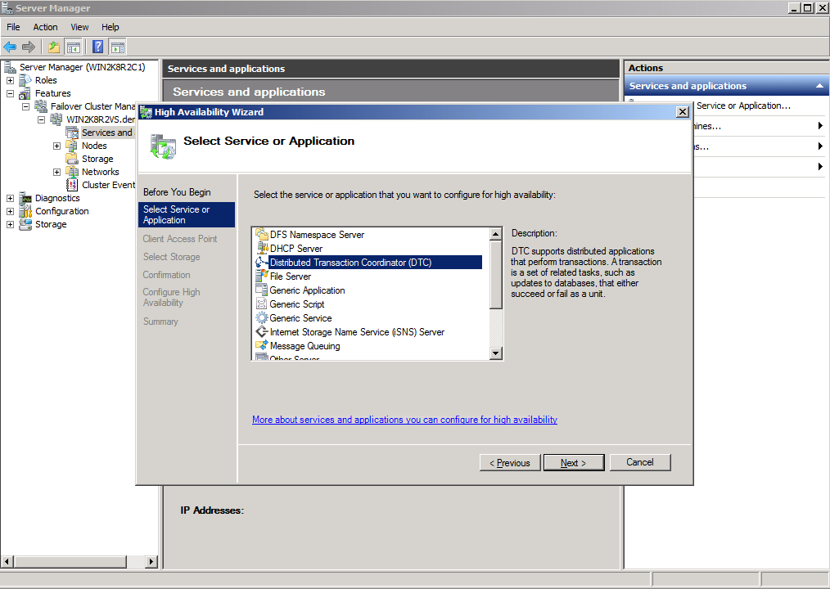The height and width of the screenshot is (589, 830).
Task: Toggle the Show/Hide Console Tree icon
Action: click(73, 47)
